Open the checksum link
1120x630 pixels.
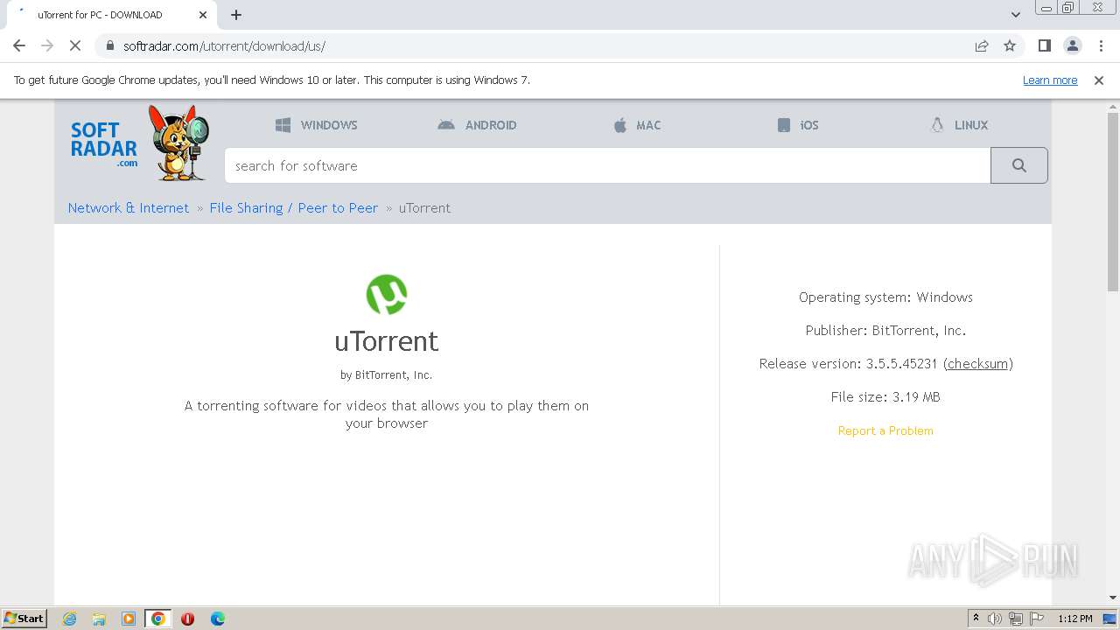(977, 364)
